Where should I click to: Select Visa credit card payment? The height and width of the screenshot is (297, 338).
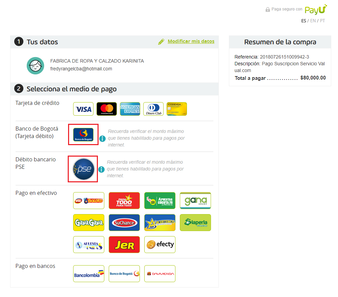tap(83, 109)
